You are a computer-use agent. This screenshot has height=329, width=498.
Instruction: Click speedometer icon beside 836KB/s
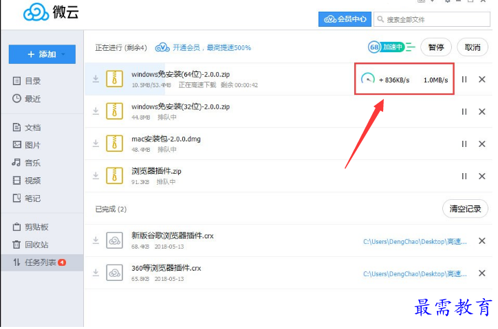click(367, 79)
